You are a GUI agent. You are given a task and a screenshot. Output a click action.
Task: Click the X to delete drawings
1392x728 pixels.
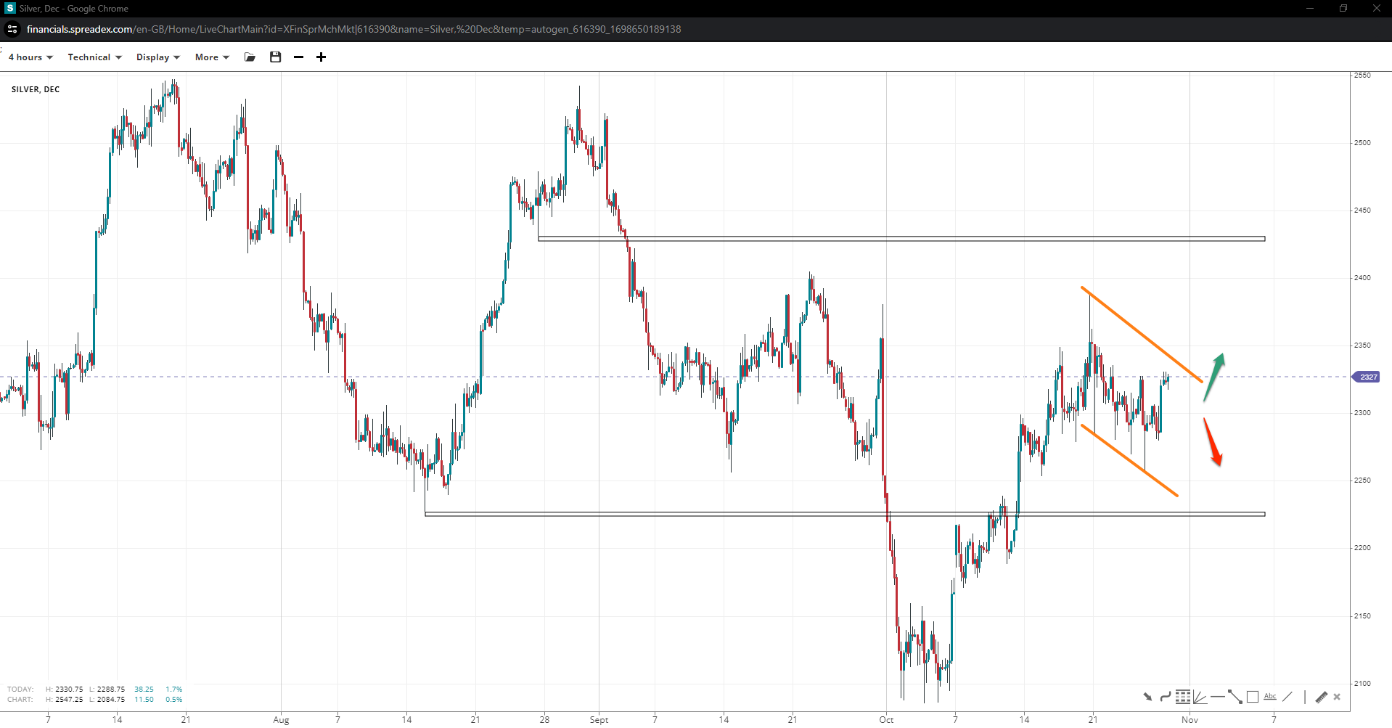pos(1337,697)
